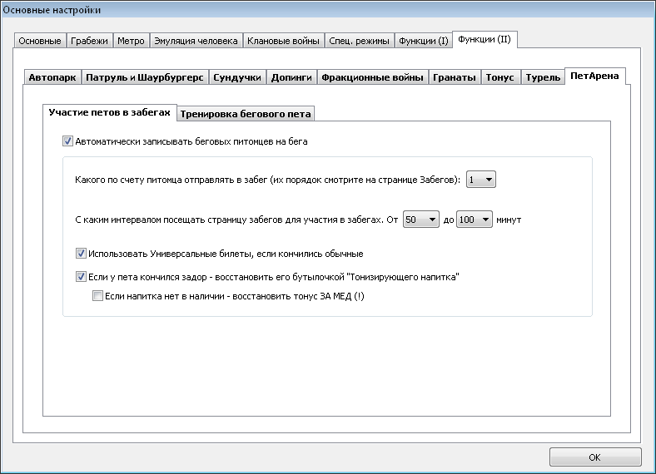The height and width of the screenshot is (474, 656).
Task: Go to Фракционные войны sub-tab
Action: (x=372, y=77)
